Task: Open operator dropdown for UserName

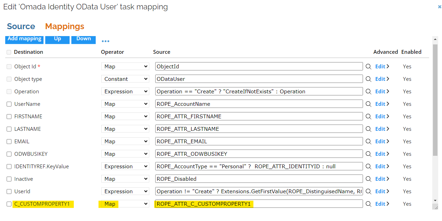Action: (x=125, y=104)
